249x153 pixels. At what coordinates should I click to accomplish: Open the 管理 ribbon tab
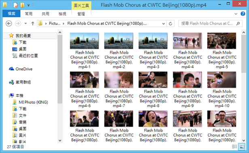pyautogui.click(x=81, y=14)
